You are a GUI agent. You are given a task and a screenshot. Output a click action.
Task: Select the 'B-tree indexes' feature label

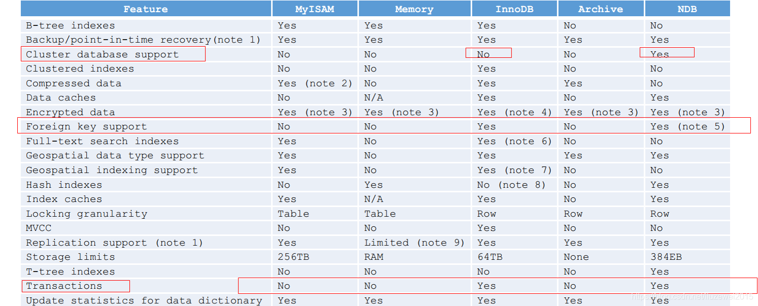click(71, 25)
